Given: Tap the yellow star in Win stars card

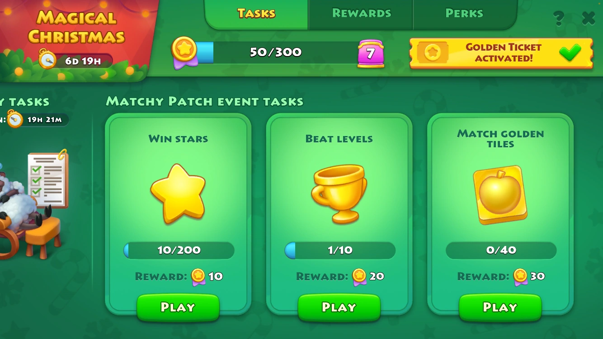Looking at the screenshot, I should (x=178, y=193).
